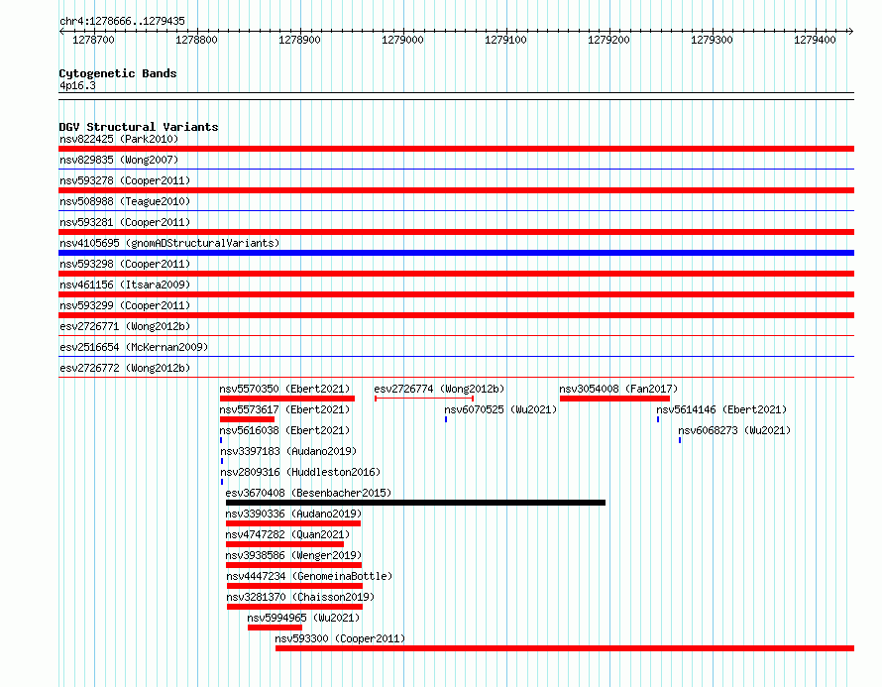
Task: Click nsv593298 (Cooper2011) label
Action: 125,264
